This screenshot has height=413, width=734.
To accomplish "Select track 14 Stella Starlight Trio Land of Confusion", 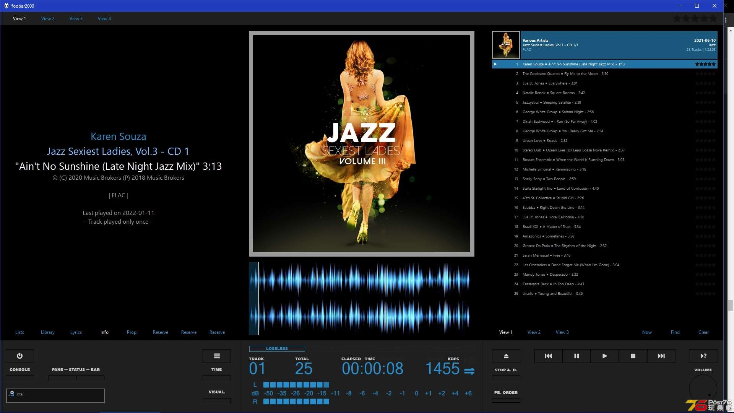I will [604, 188].
